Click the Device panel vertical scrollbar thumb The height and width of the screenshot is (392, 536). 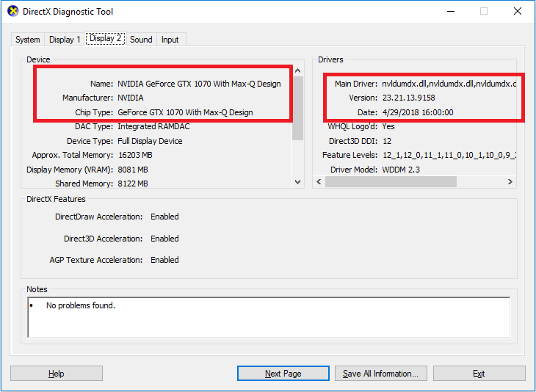pyautogui.click(x=298, y=108)
